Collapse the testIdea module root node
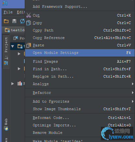The height and width of the screenshot is (142, 135). [x=13, y=46]
